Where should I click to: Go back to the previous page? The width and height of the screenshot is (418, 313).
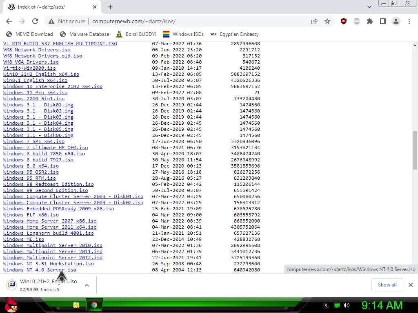(x=9, y=21)
